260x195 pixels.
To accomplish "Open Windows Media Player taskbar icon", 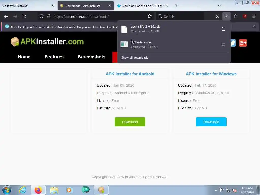I will 70,190.
